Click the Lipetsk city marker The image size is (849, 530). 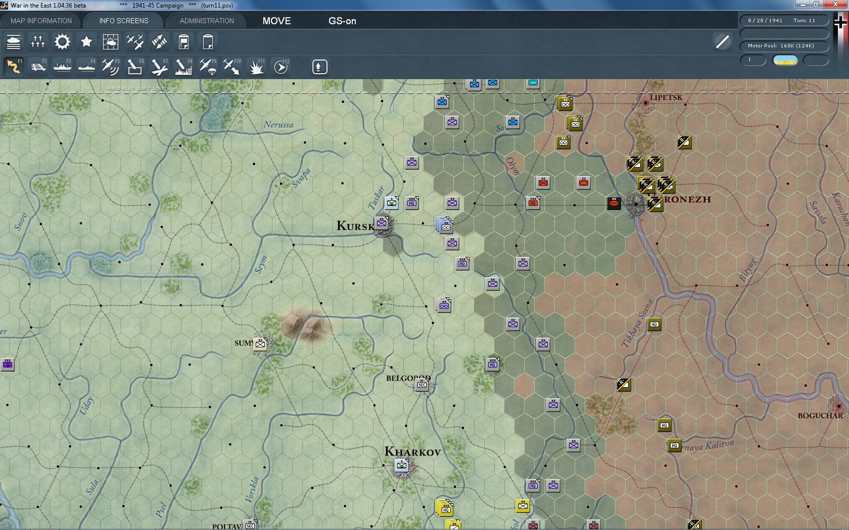click(x=645, y=103)
